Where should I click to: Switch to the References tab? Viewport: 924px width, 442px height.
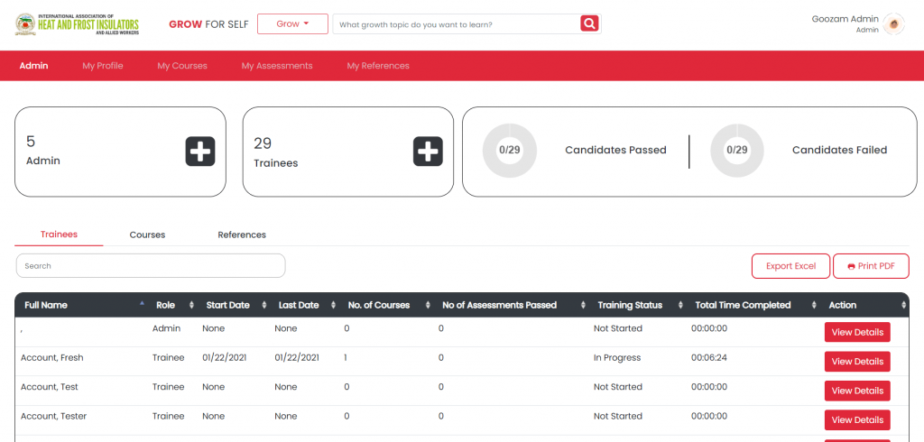click(x=242, y=235)
